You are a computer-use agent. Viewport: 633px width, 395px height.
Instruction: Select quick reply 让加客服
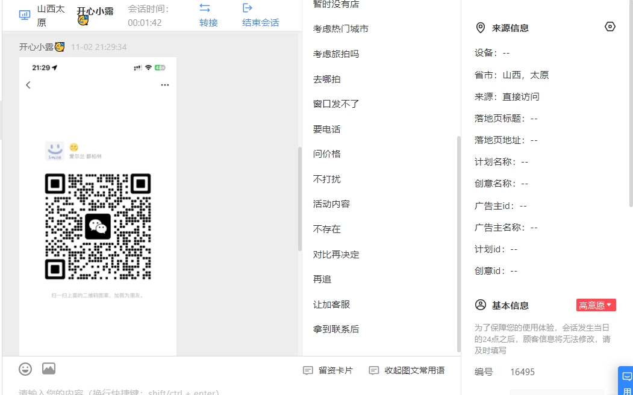coord(331,305)
